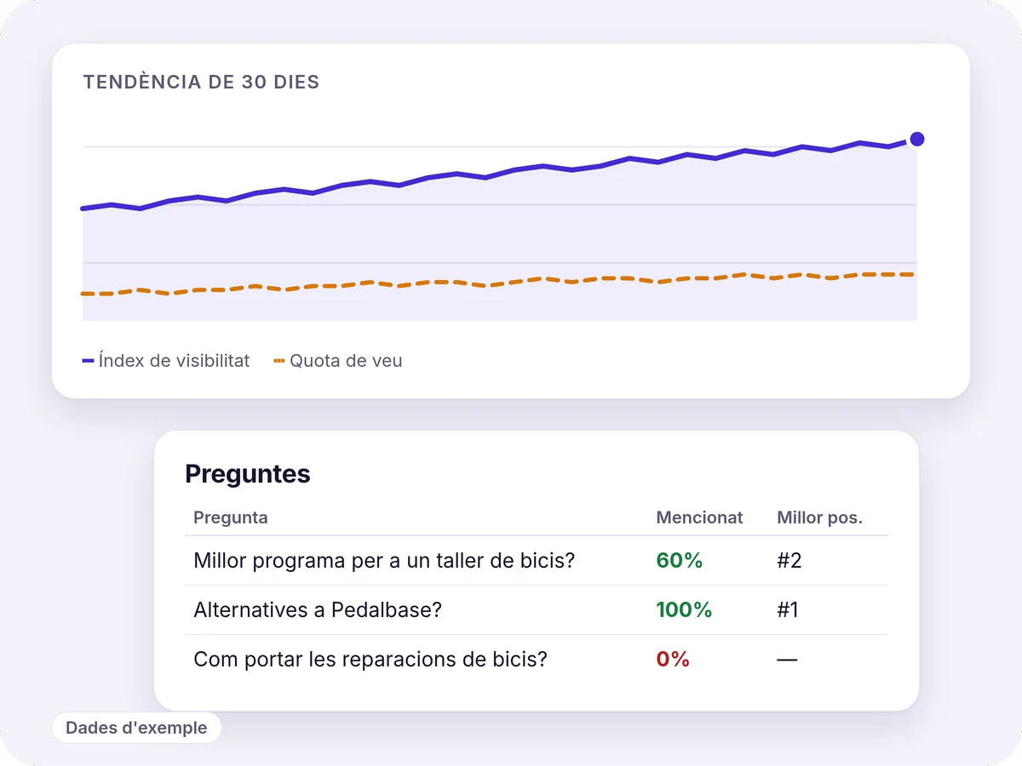Select the #2 best position cell
The width and height of the screenshot is (1022, 766).
[x=789, y=561]
